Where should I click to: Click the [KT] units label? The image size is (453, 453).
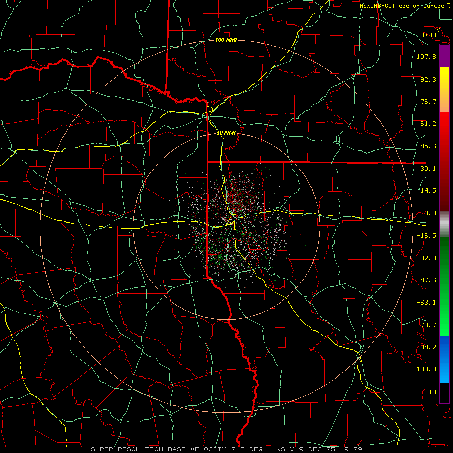point(430,35)
